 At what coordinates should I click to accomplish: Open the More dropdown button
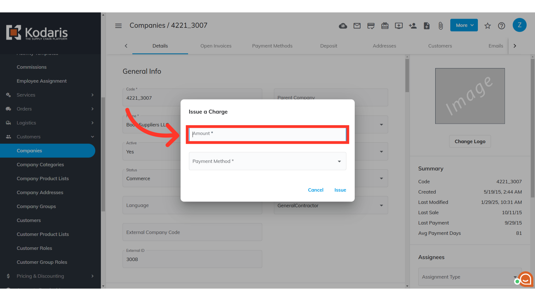pos(464,25)
